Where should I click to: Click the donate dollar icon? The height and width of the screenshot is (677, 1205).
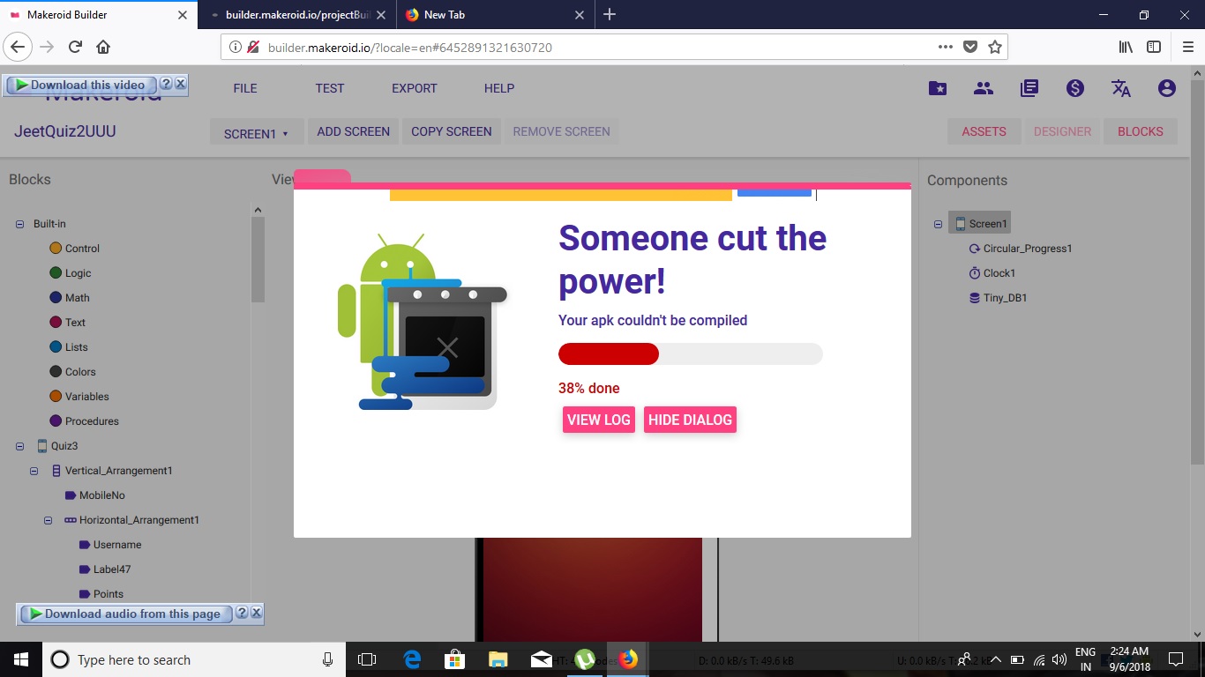click(x=1074, y=87)
